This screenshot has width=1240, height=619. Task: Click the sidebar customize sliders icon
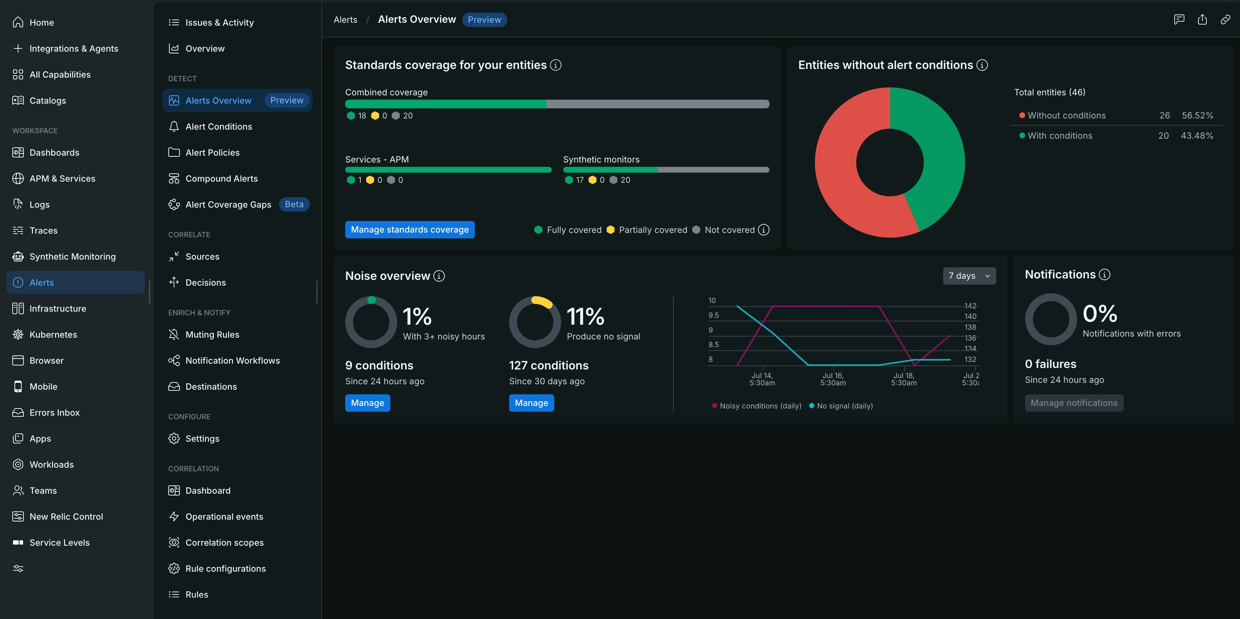pos(18,568)
